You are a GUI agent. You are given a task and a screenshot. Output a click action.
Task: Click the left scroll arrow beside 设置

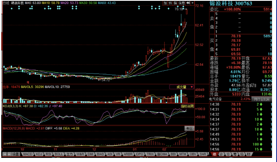(x=5, y=154)
